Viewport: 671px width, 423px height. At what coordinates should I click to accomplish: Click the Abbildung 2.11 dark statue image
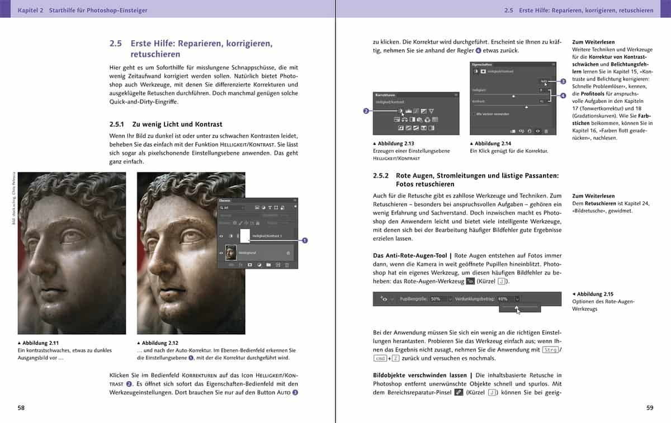pyautogui.click(x=72, y=253)
